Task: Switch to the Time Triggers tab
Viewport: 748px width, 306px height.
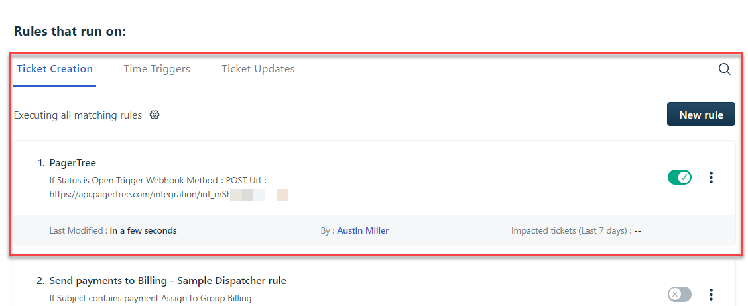Action: click(156, 69)
